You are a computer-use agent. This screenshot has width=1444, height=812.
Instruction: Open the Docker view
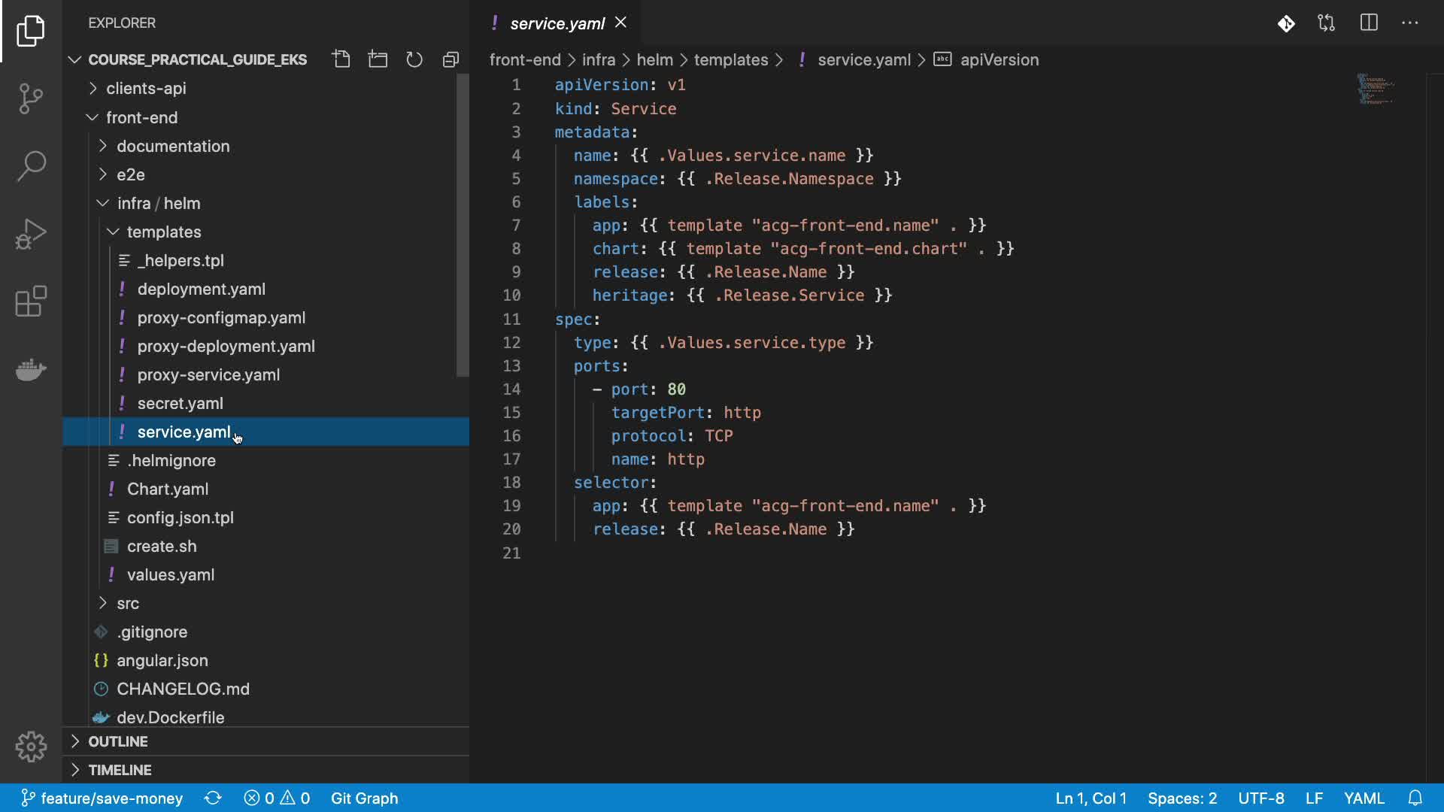(31, 369)
